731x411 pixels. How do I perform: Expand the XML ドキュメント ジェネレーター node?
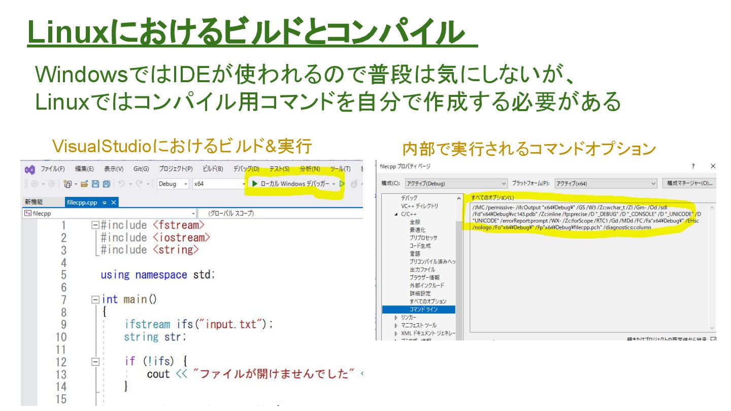396,333
